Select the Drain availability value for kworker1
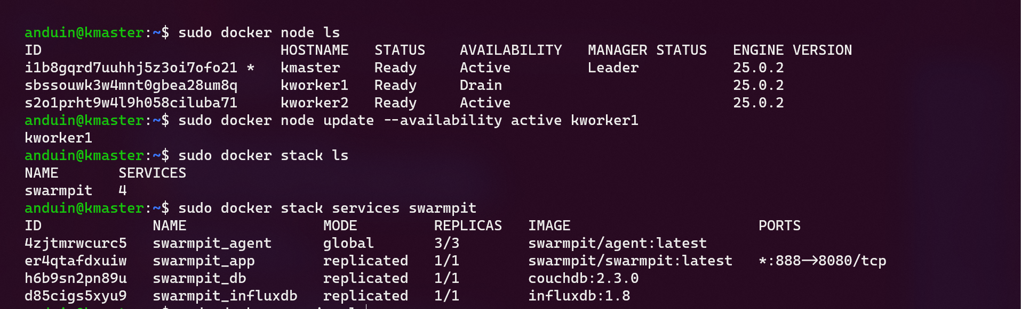 pos(481,85)
